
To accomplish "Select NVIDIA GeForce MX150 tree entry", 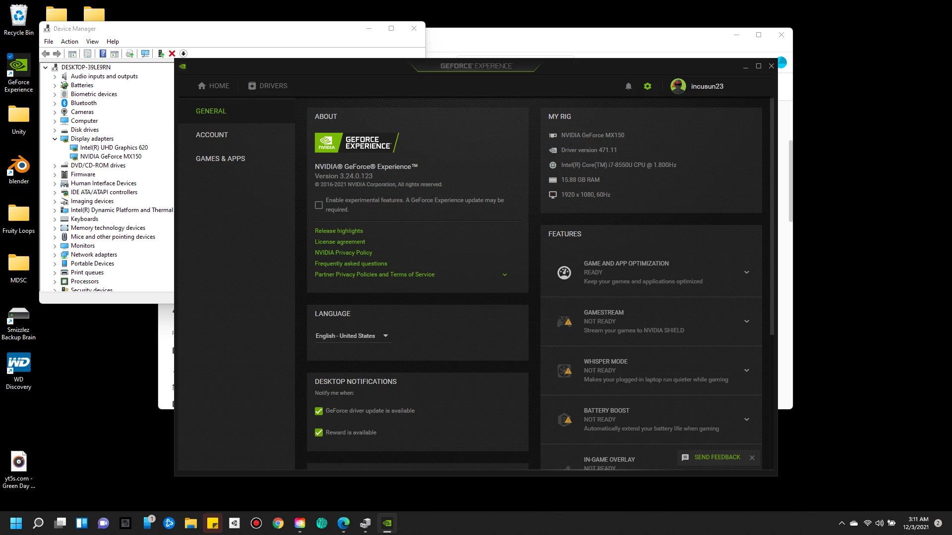I will pyautogui.click(x=111, y=157).
